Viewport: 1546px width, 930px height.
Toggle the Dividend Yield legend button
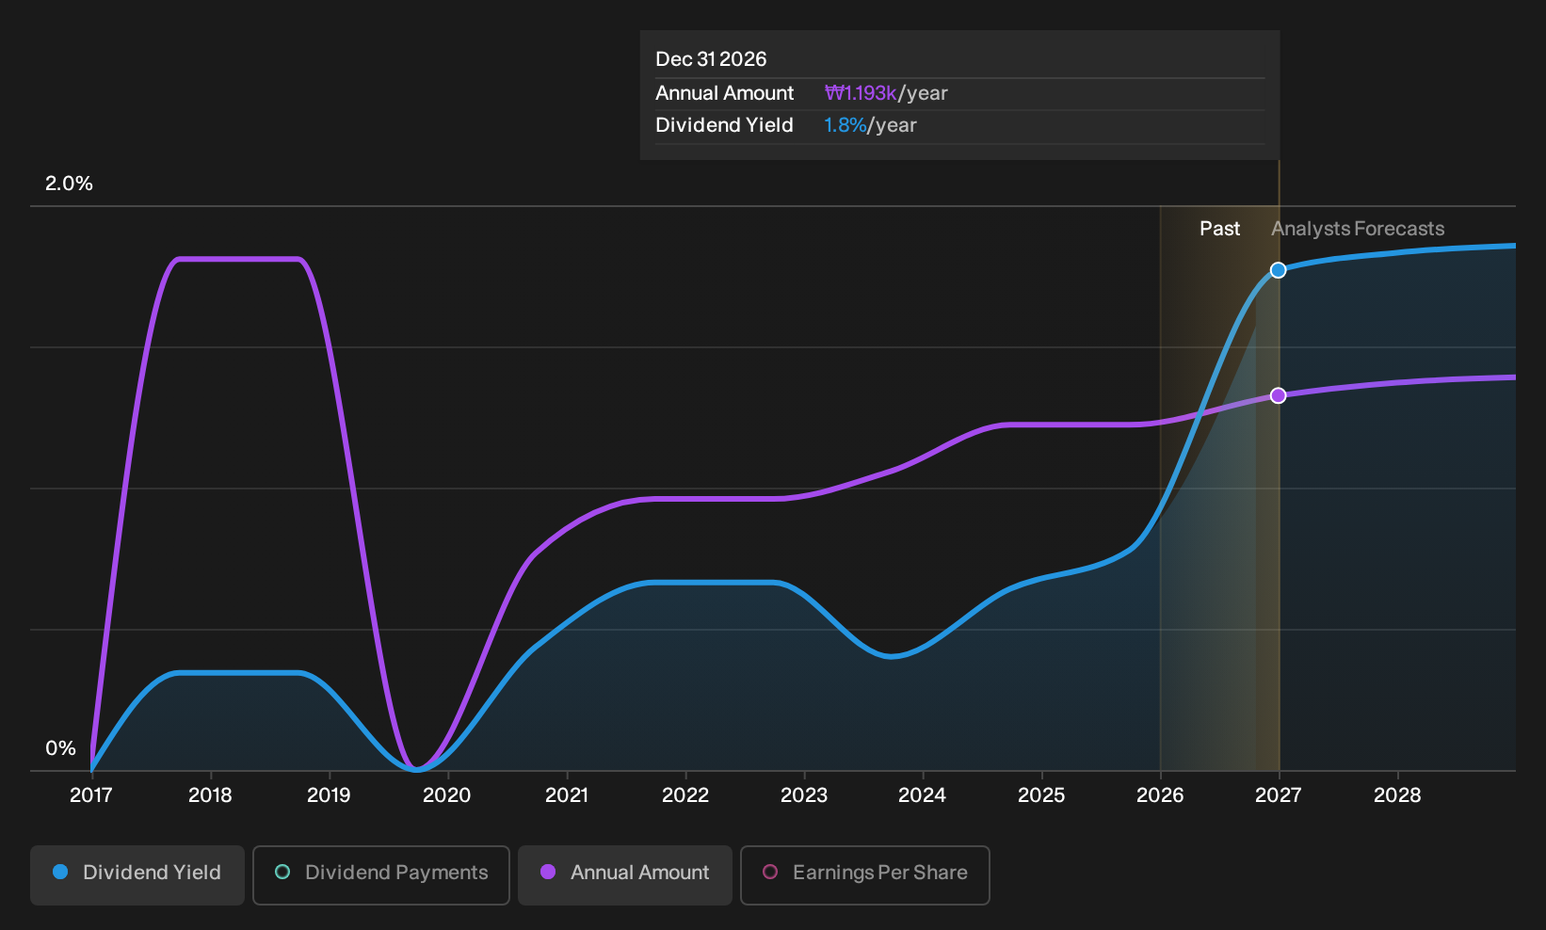point(137,874)
